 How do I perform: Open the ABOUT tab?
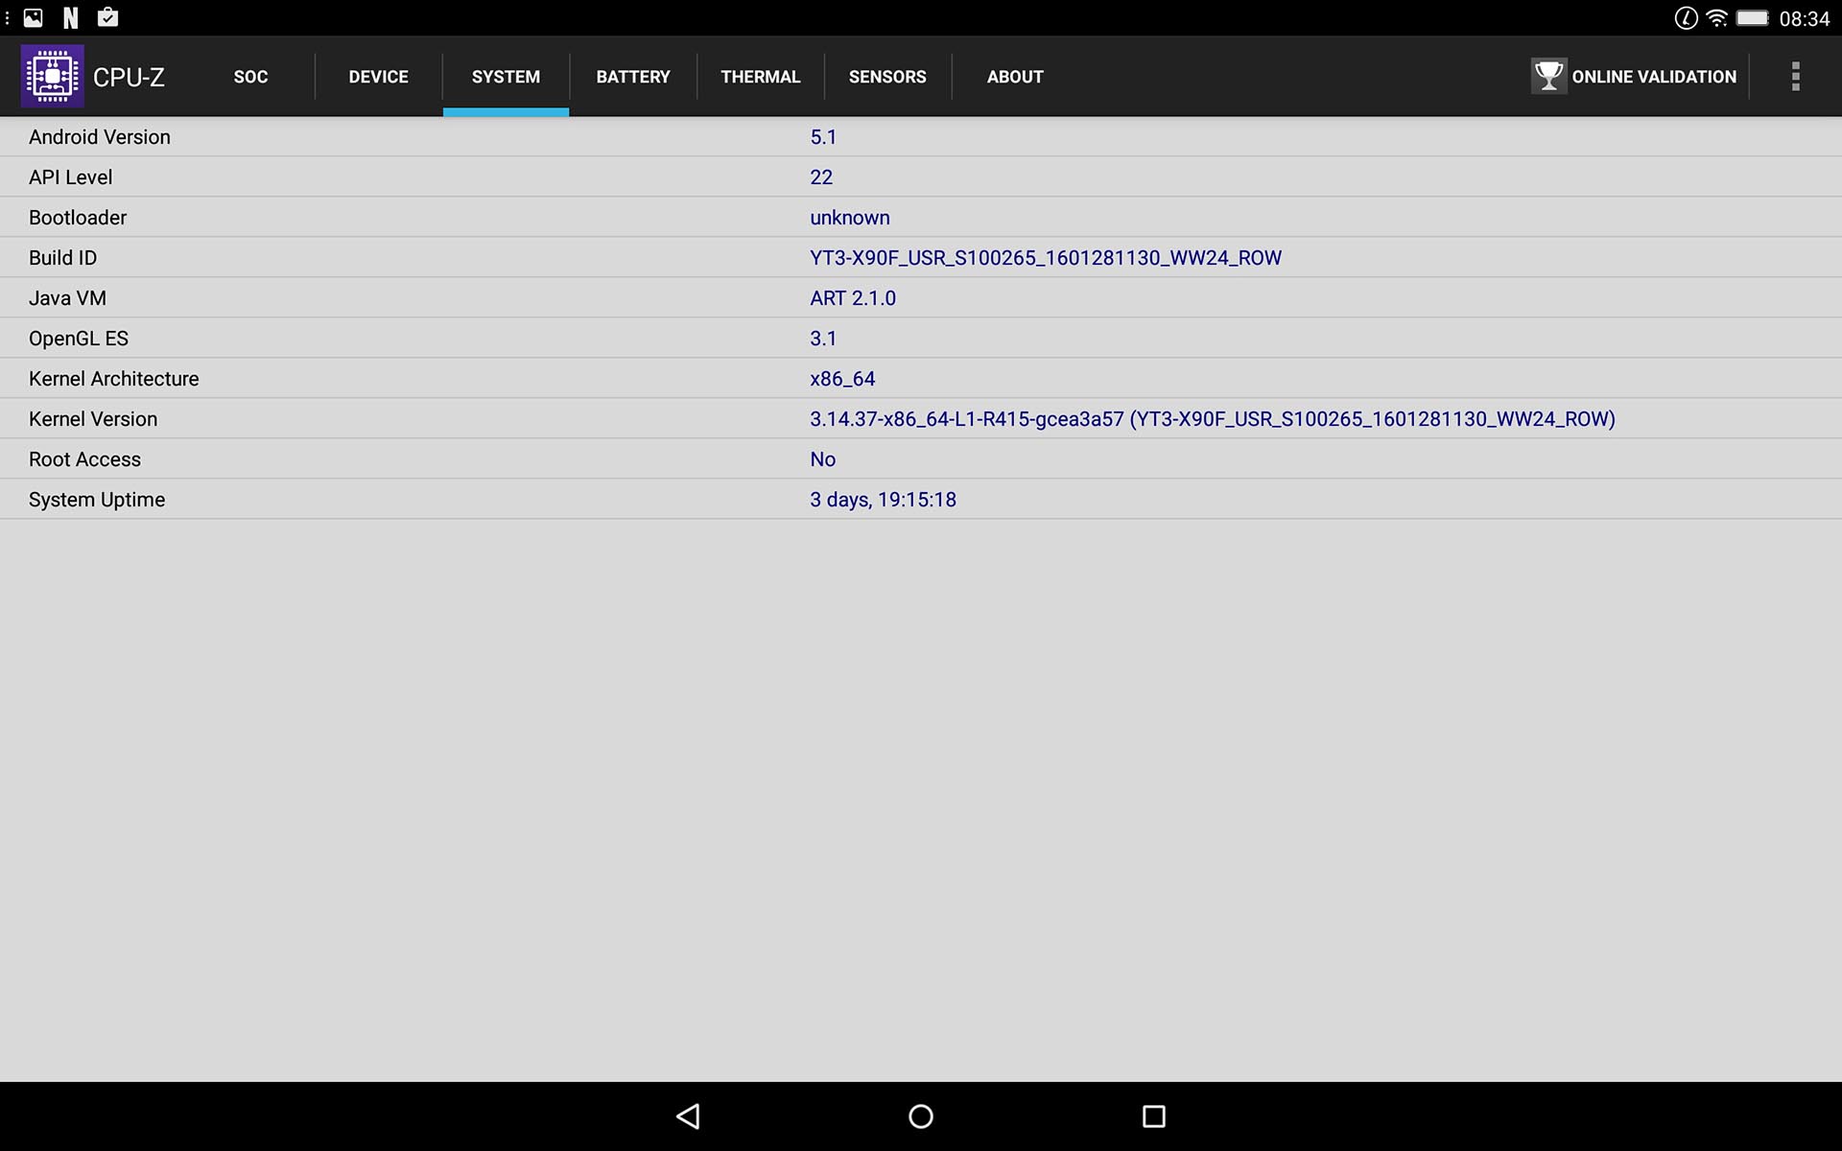click(1015, 77)
